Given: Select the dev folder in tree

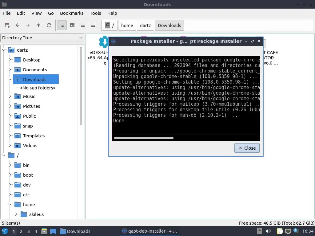Looking at the screenshot, I should [23, 185].
